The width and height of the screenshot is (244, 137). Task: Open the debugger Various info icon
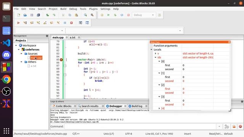point(87,23)
